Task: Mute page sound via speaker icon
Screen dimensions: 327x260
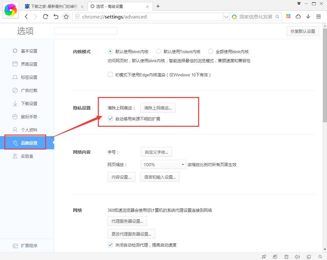Action: tap(297, 257)
